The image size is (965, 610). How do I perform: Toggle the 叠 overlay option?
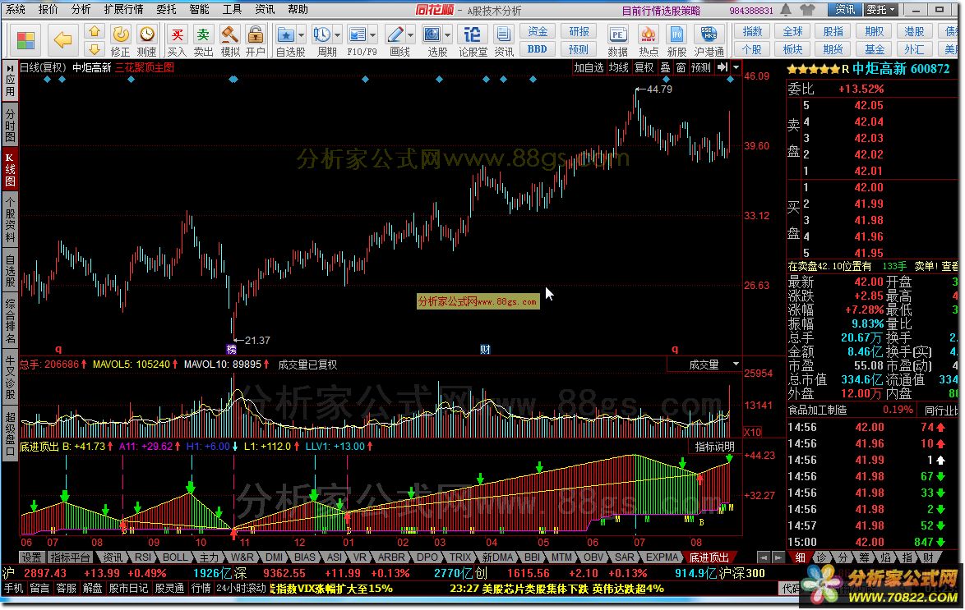click(665, 67)
